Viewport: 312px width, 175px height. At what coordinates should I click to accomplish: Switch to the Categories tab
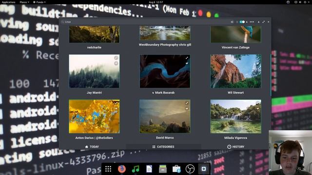coord(163,147)
